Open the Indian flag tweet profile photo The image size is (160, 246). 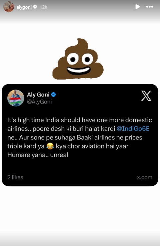click(x=16, y=98)
